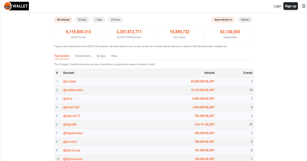Click the Blurt Wallet logo
307x161 pixels.
[17, 6]
